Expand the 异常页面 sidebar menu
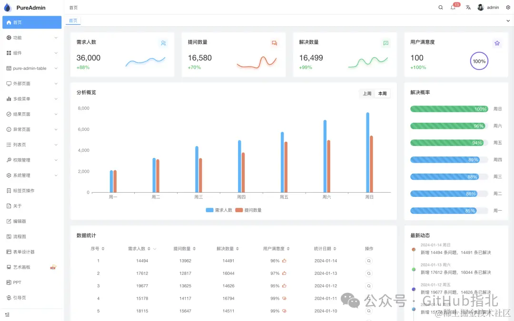 32,129
